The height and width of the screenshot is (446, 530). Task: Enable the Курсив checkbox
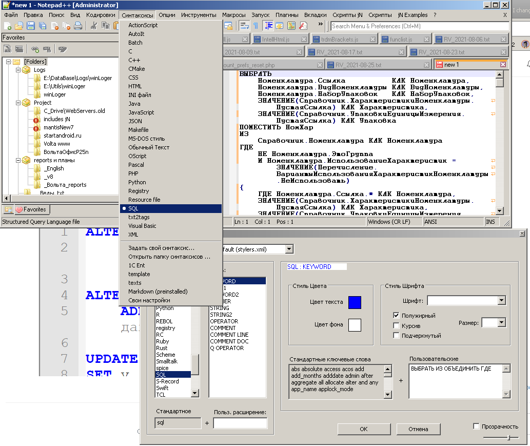pyautogui.click(x=396, y=325)
